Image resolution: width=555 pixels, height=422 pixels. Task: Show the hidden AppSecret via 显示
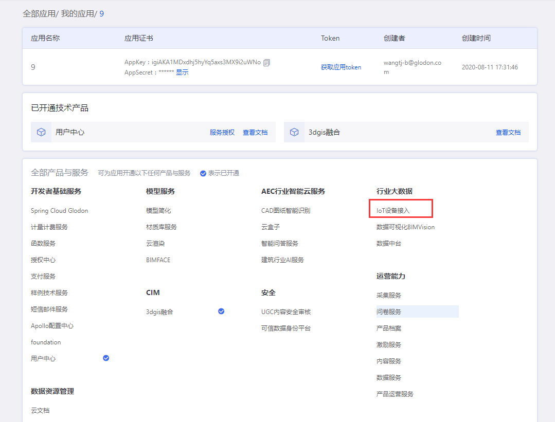[x=182, y=72]
